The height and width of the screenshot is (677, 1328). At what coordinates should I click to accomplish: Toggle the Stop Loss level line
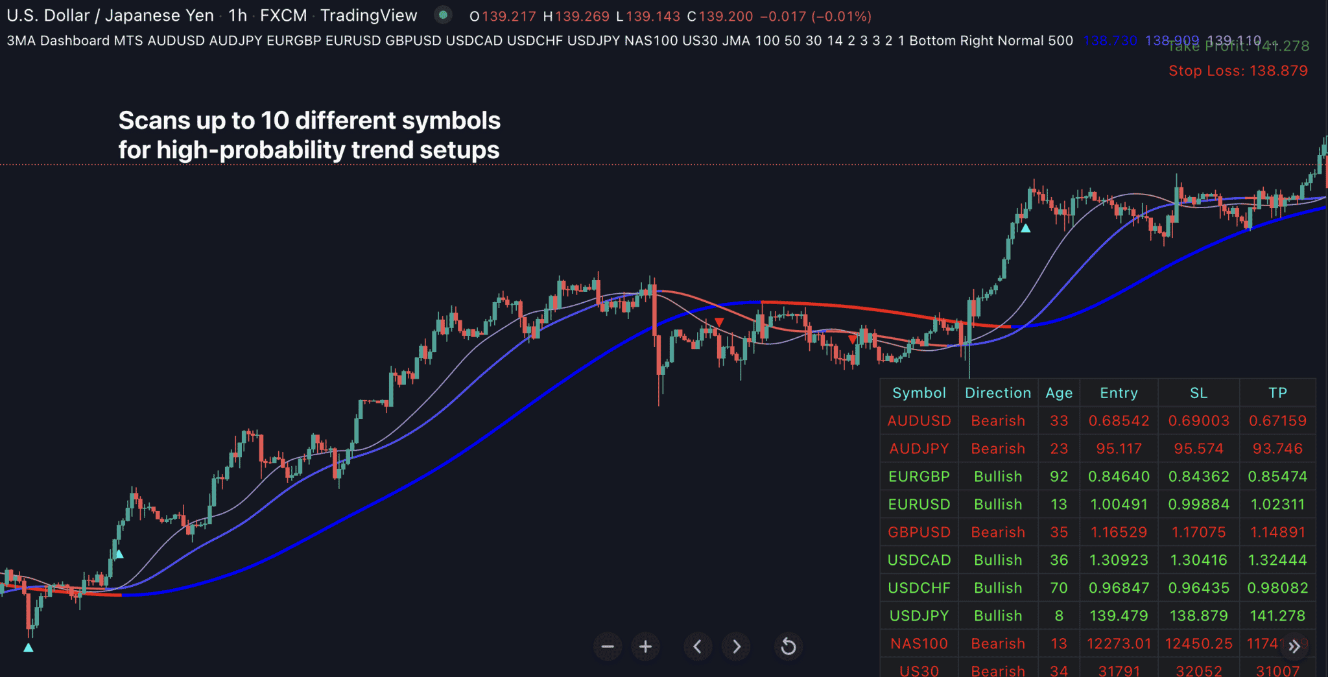[x=1239, y=71]
